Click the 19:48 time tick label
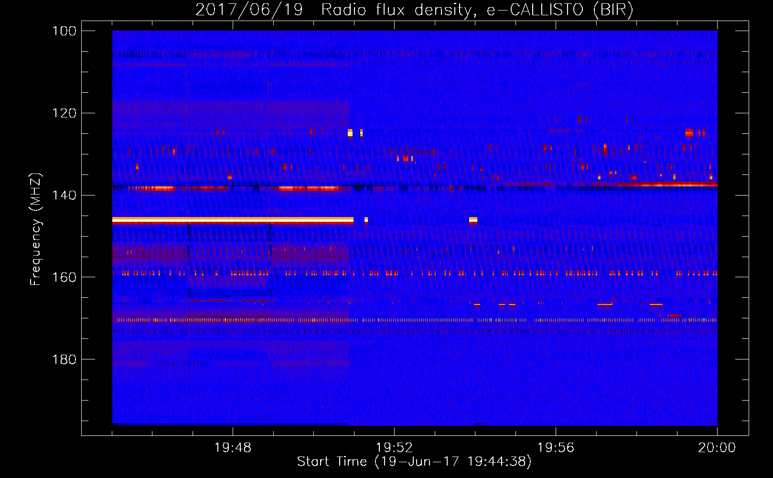 [233, 448]
